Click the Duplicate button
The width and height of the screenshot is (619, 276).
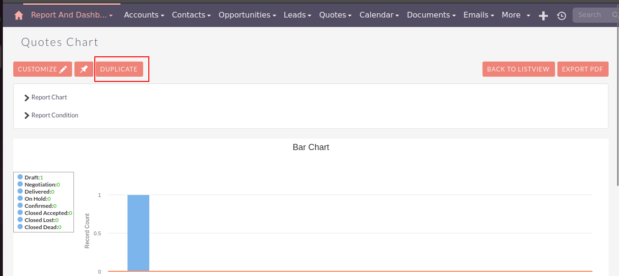tap(119, 69)
